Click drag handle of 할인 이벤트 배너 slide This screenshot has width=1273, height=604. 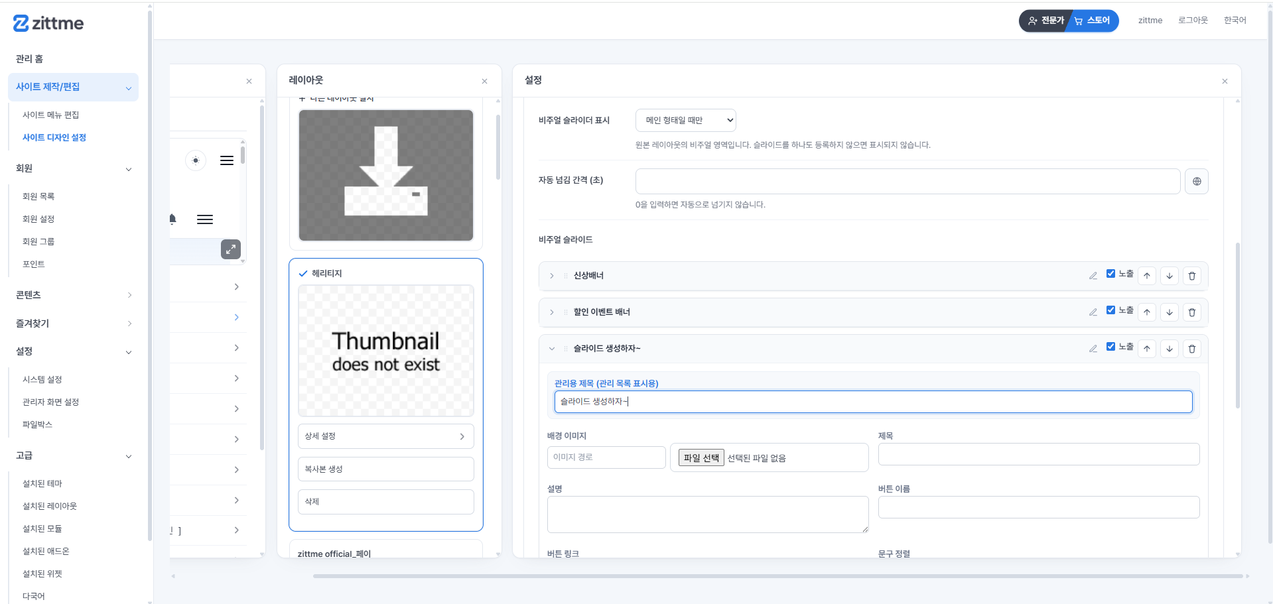click(x=566, y=312)
